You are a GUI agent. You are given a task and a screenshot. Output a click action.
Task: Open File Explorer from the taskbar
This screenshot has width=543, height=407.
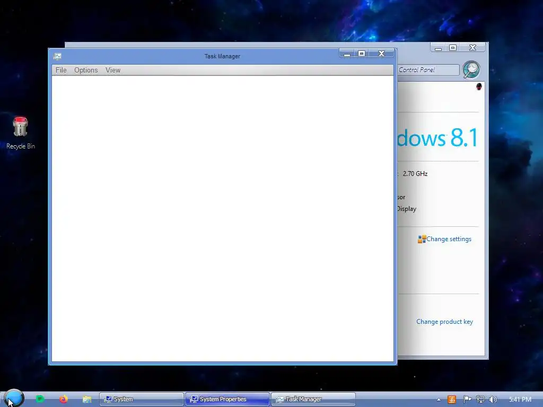pos(87,400)
